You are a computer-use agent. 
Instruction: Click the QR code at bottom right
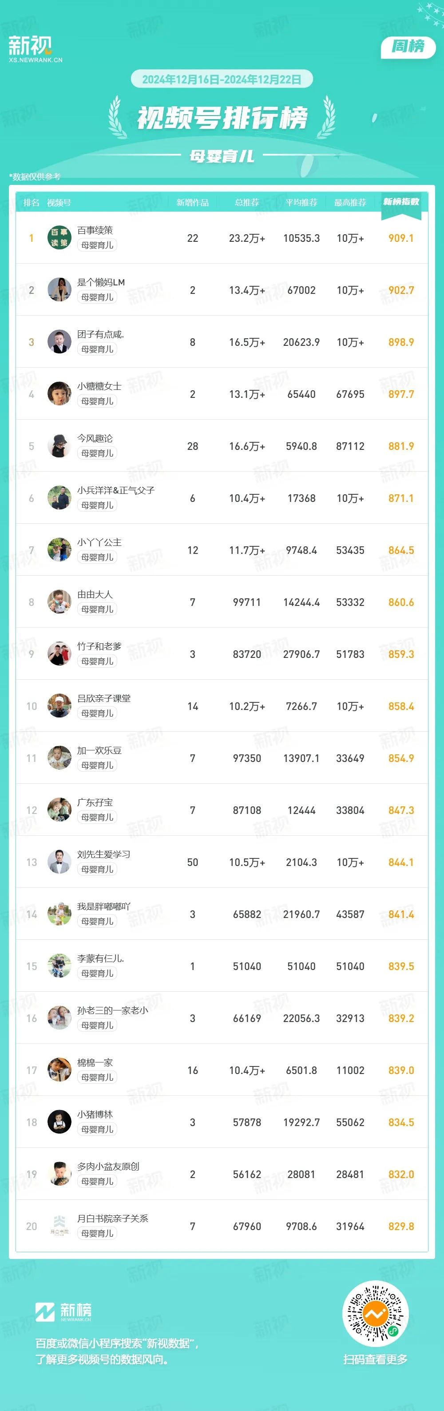(x=375, y=1314)
